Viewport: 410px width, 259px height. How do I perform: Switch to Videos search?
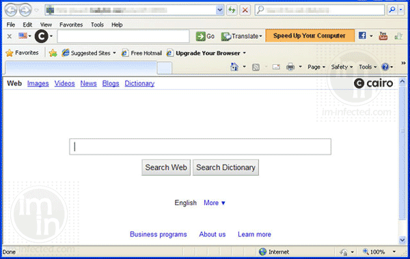pyautogui.click(x=65, y=83)
